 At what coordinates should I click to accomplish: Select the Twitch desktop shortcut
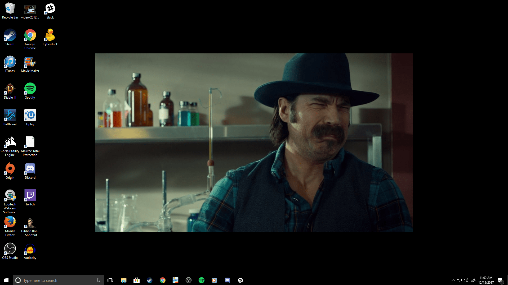point(30,198)
